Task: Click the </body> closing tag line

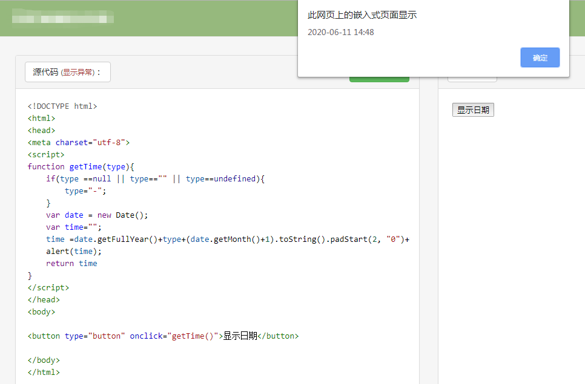Action: [44, 360]
